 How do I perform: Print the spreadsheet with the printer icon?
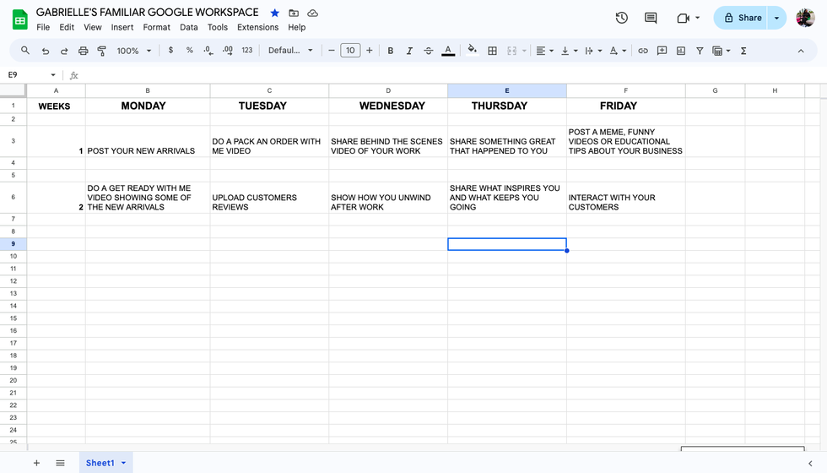[x=83, y=51]
